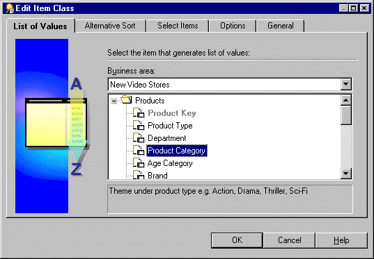
Task: Close the Edit Item Class dialog
Action: click(364, 8)
